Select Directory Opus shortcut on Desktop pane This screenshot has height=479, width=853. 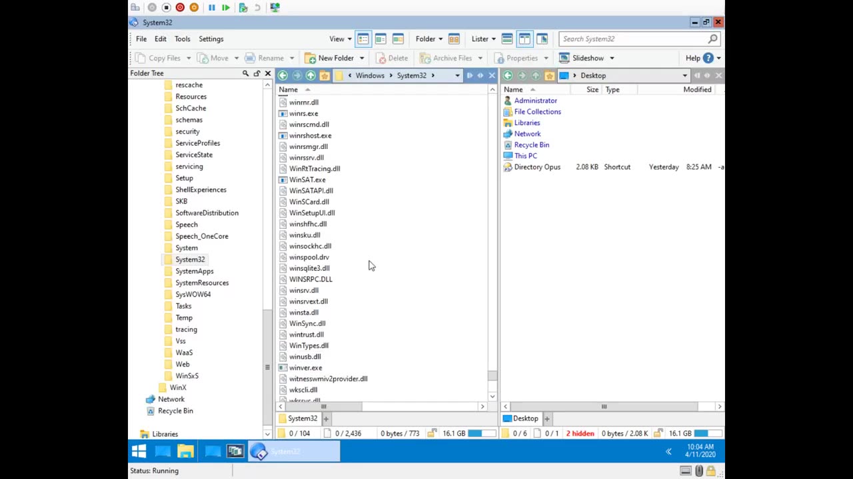tap(537, 167)
